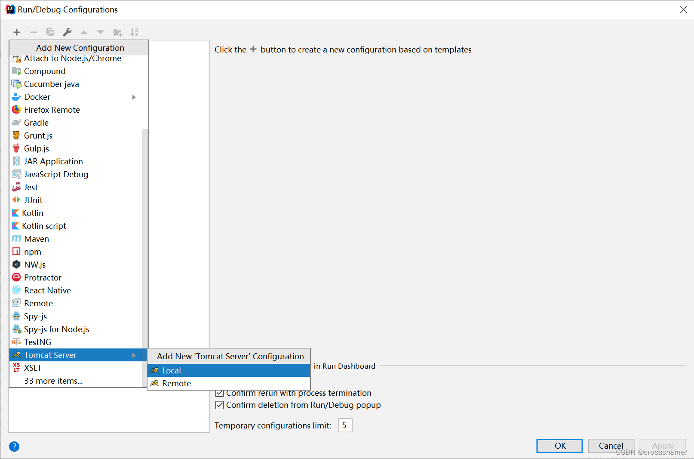Select the XSLT icon

16,367
